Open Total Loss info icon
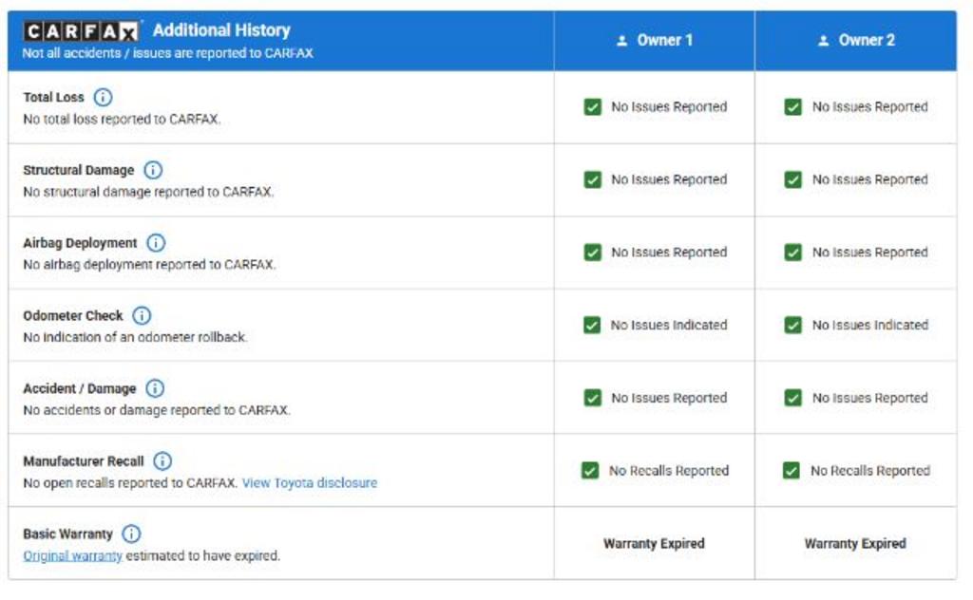The height and width of the screenshot is (600, 973). (103, 98)
